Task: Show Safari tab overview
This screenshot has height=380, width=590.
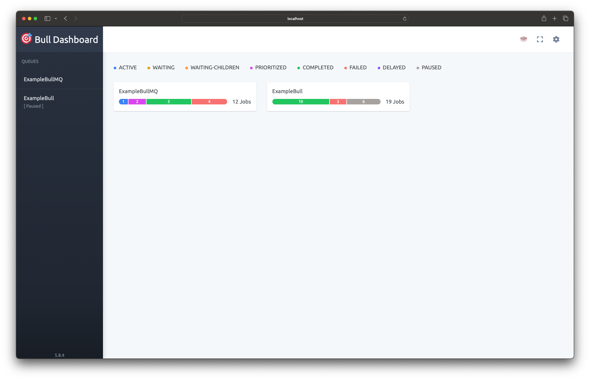Action: click(565, 19)
